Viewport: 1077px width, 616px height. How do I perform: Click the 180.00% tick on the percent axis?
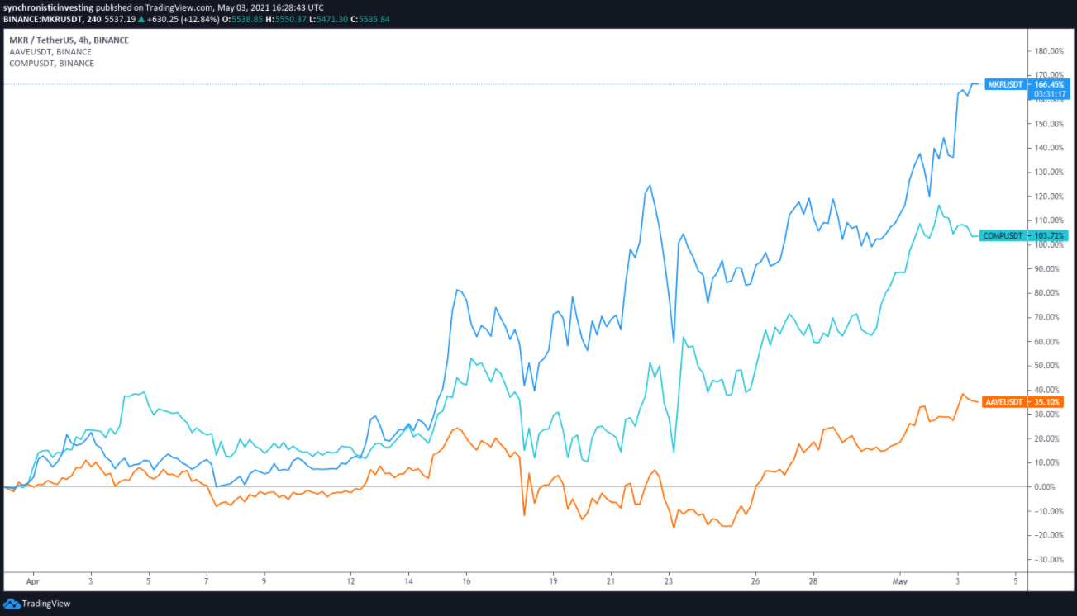pos(1047,50)
